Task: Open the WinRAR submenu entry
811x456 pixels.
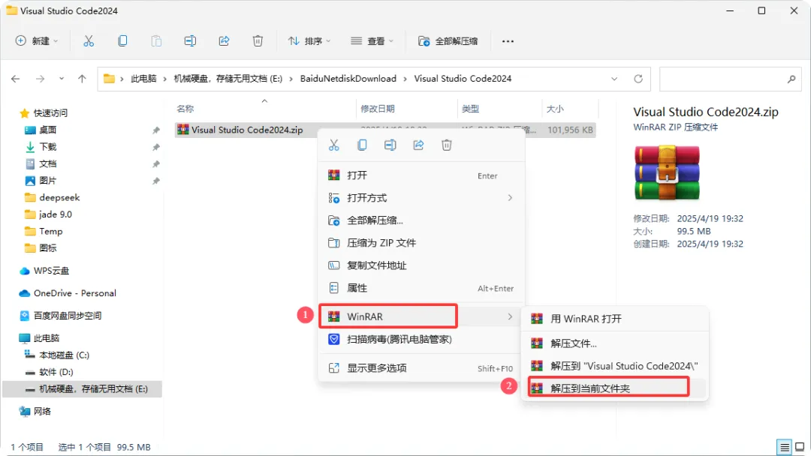Action: (421, 316)
